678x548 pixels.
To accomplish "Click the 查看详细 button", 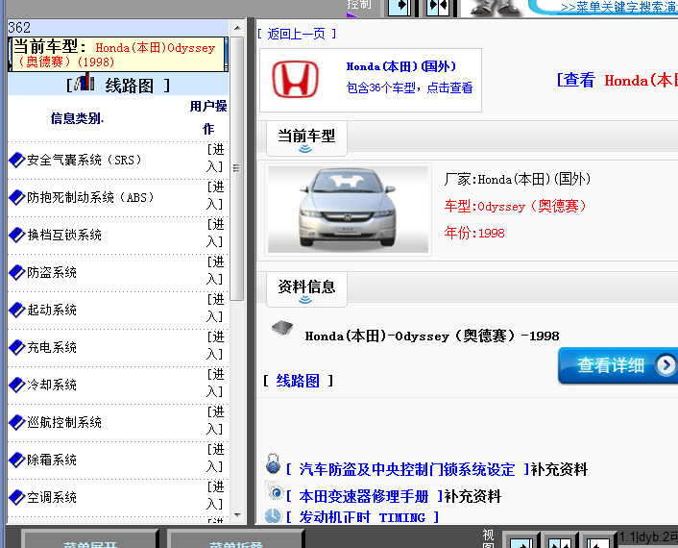I will click(x=617, y=365).
